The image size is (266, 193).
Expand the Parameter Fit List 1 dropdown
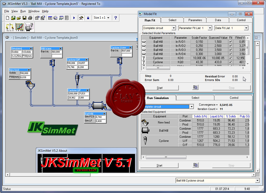tap(210, 28)
